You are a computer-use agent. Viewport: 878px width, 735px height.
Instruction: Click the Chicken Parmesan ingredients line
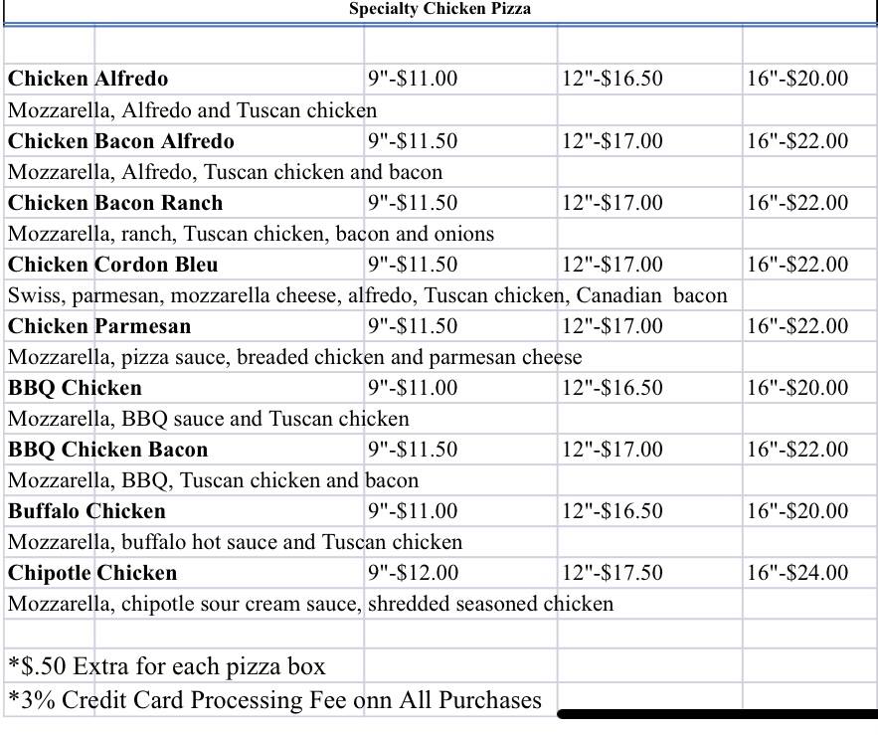point(294,357)
